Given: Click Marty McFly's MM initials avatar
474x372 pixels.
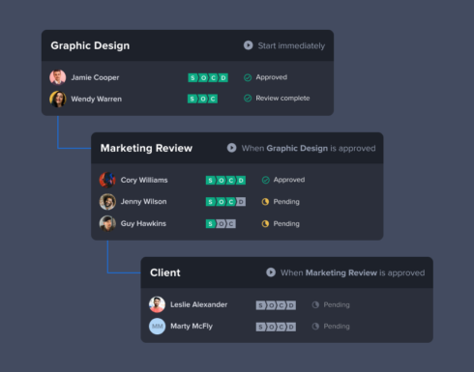Looking at the screenshot, I should pyautogui.click(x=157, y=327).
